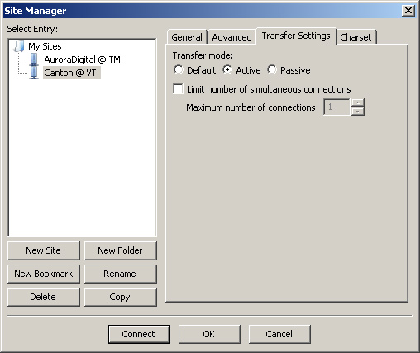Click the New Bookmark button
Image resolution: width=420 pixels, height=353 pixels.
click(x=44, y=274)
